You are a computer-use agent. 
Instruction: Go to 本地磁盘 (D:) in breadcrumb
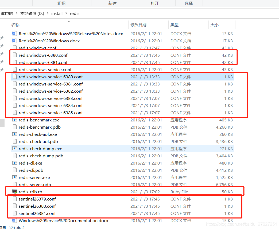tap(32, 14)
